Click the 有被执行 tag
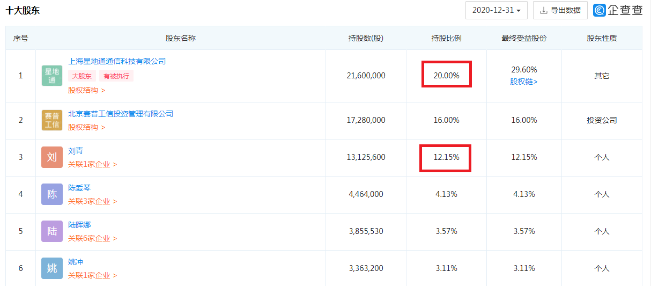651x286 pixels. pos(116,76)
